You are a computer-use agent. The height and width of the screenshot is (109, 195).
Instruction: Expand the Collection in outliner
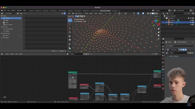[165, 18]
